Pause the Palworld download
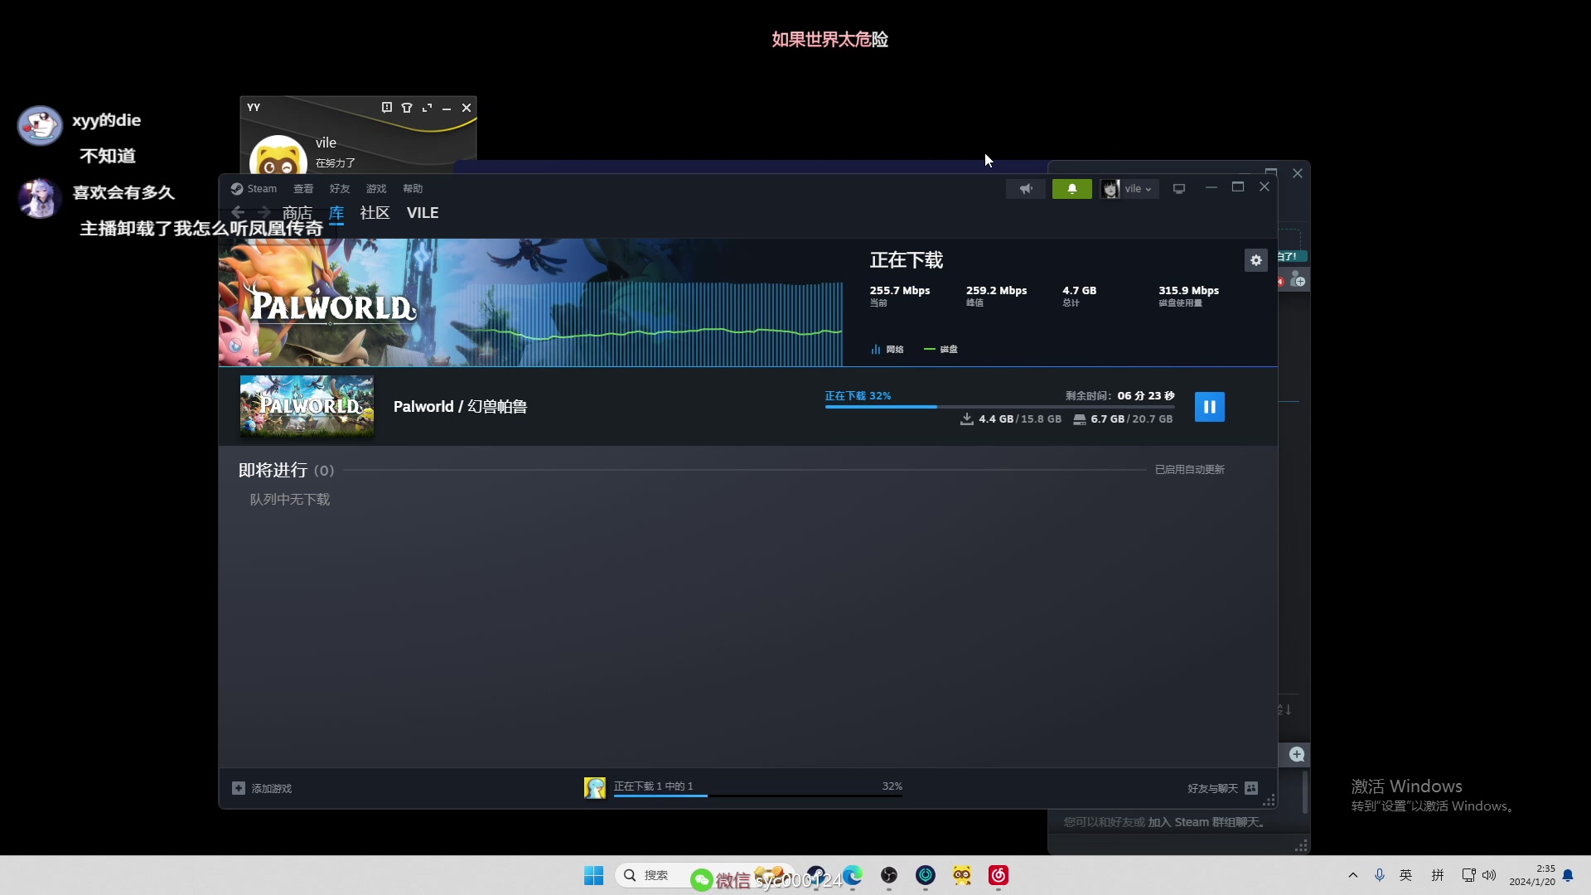Screen dimensions: 1591x895 [x=1209, y=407]
